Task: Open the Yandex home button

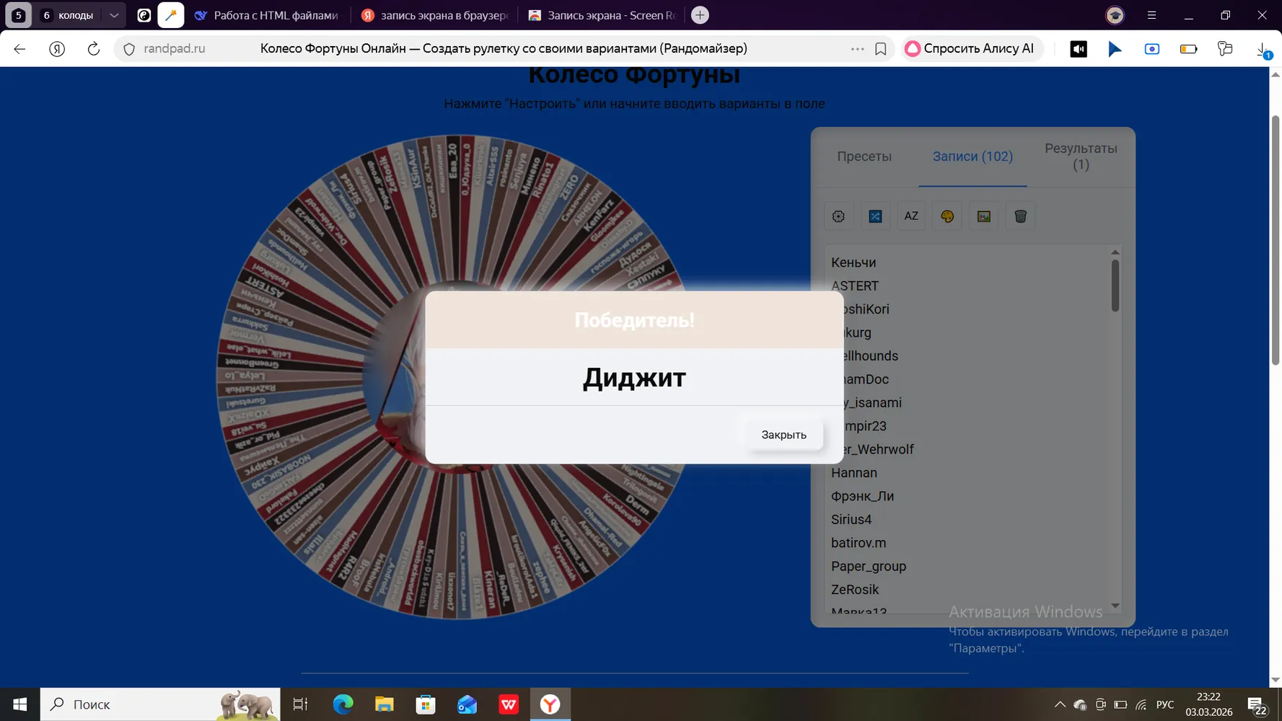Action: [57, 49]
